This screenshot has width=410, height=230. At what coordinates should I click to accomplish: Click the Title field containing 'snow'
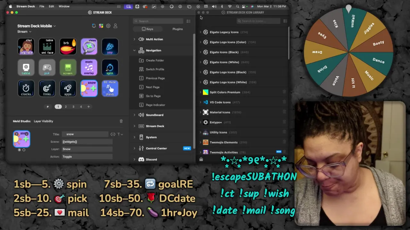[x=85, y=134]
